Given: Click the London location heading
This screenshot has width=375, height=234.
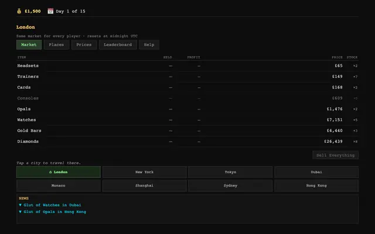Looking at the screenshot, I should pyautogui.click(x=26, y=27).
